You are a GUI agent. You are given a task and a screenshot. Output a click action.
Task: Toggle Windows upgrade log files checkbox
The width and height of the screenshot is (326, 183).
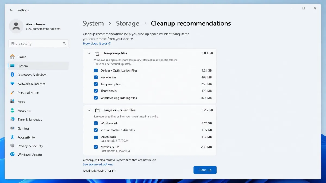(x=96, y=98)
